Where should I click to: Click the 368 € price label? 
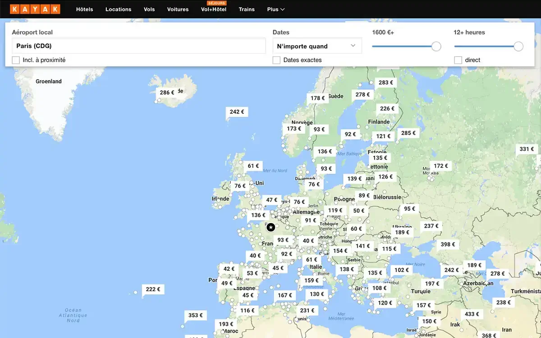point(489,335)
